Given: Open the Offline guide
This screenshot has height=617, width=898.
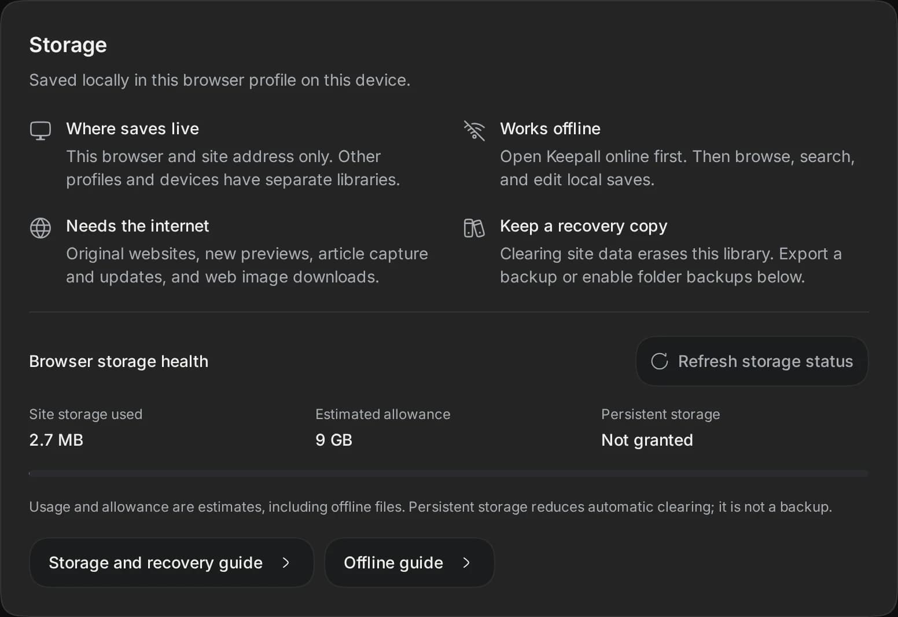Looking at the screenshot, I should click(409, 563).
